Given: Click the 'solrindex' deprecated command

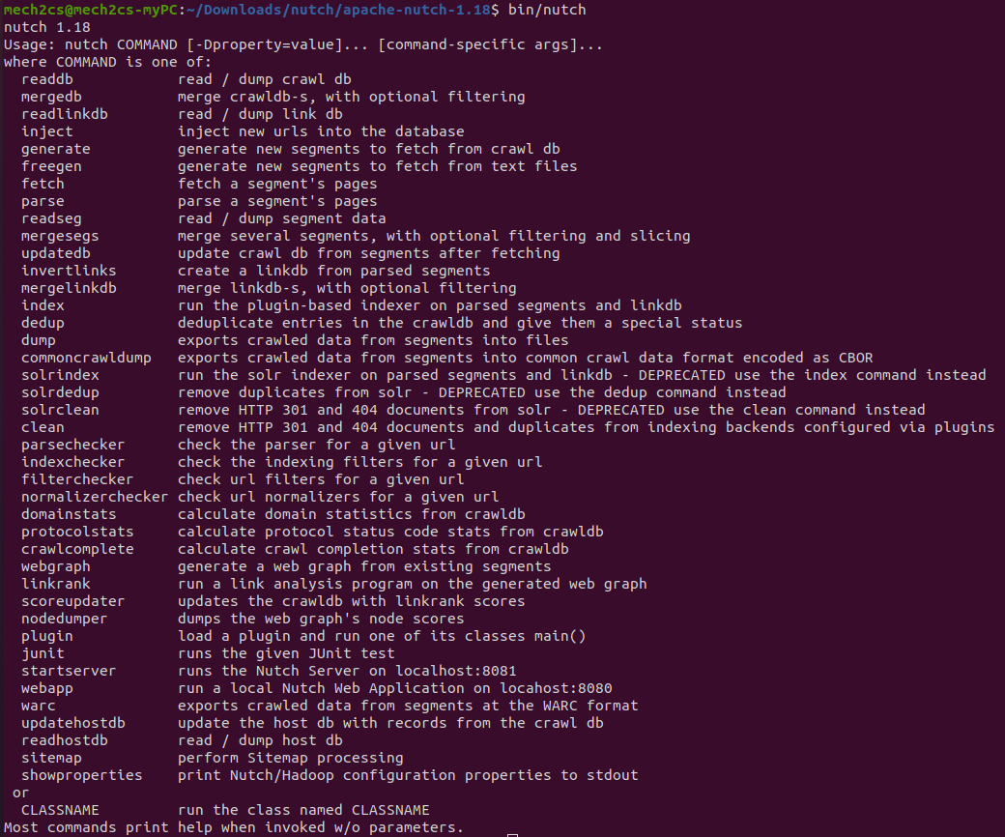Looking at the screenshot, I should click(x=60, y=375).
